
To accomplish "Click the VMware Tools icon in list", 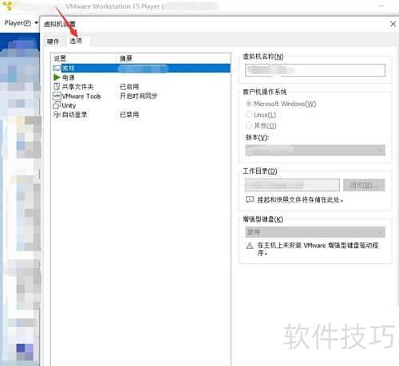I will (x=57, y=96).
